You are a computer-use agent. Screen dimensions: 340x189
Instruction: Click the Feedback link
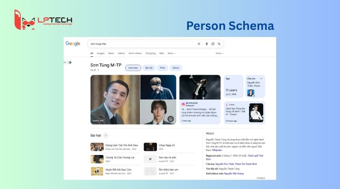pos(261,178)
